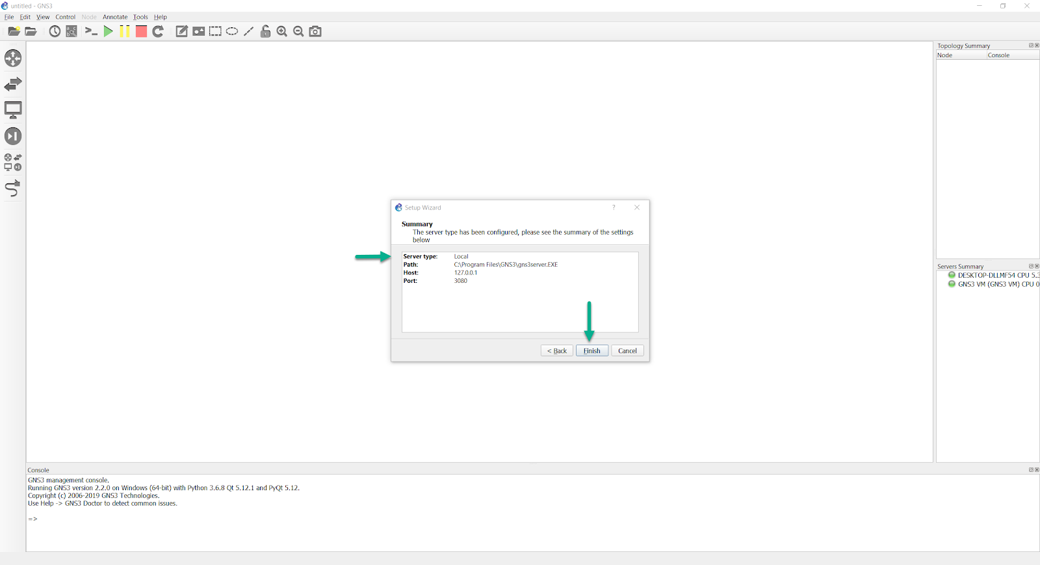
Task: Open the Help menu
Action: pos(161,17)
